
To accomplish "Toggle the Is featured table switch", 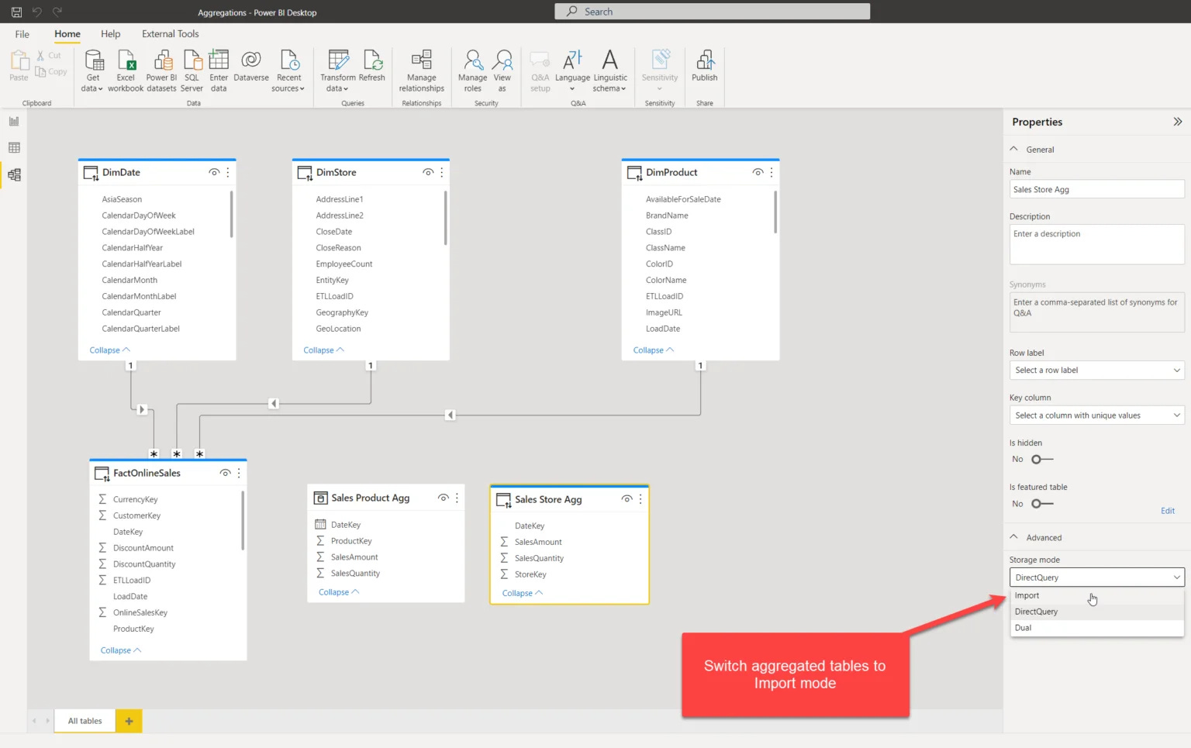I will click(x=1042, y=504).
